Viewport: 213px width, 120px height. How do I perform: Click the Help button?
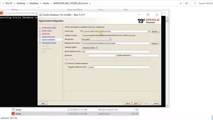point(43,104)
